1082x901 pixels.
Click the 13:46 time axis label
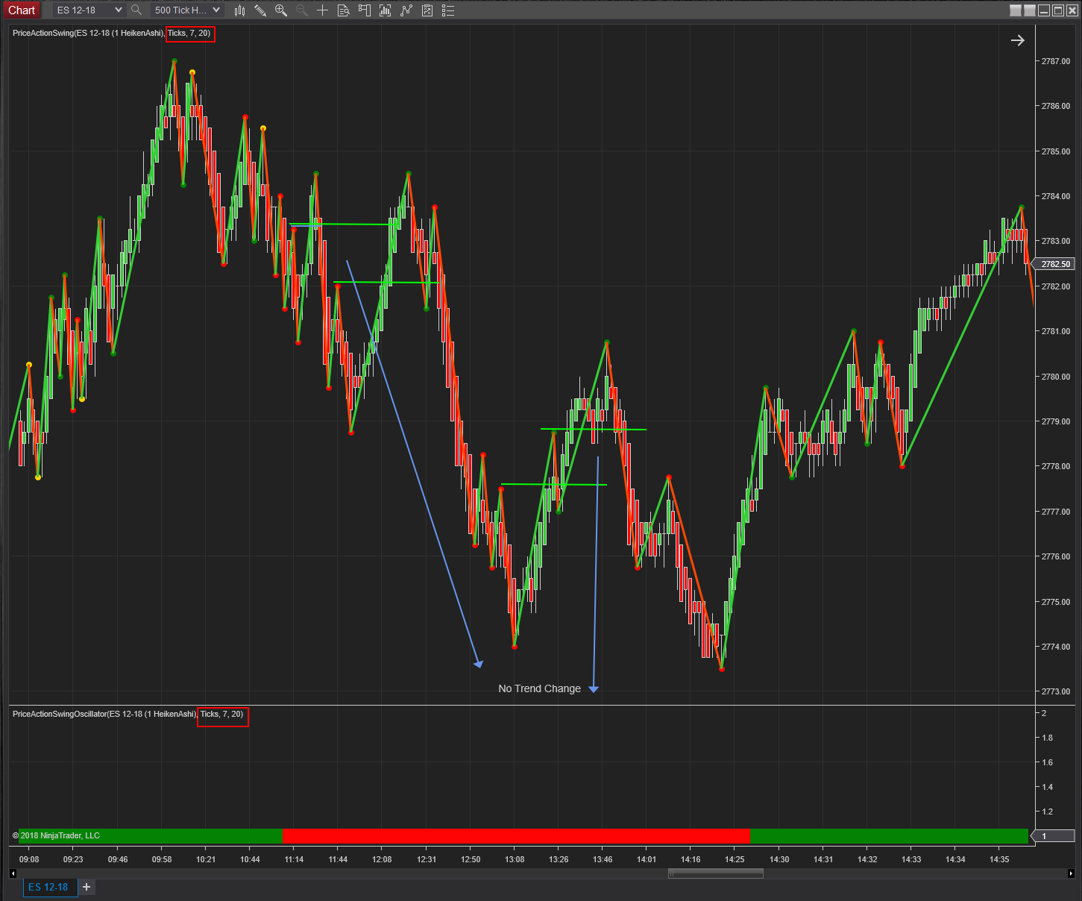603,859
